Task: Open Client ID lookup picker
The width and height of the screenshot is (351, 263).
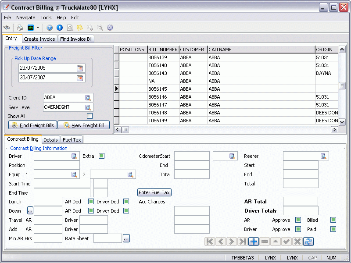Action: tap(88, 98)
